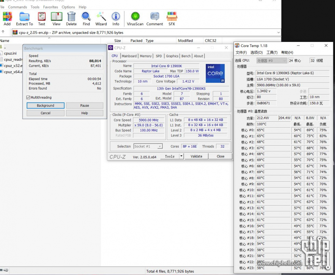
Task: Switch to the Mainboard tab
Action: [x=129, y=56]
